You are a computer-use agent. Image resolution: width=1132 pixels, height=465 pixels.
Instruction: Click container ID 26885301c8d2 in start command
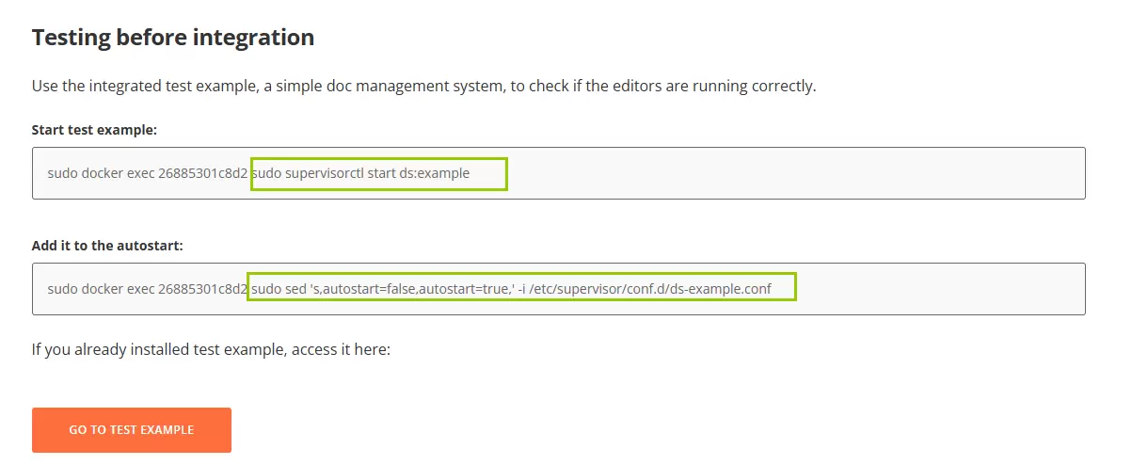[203, 173]
